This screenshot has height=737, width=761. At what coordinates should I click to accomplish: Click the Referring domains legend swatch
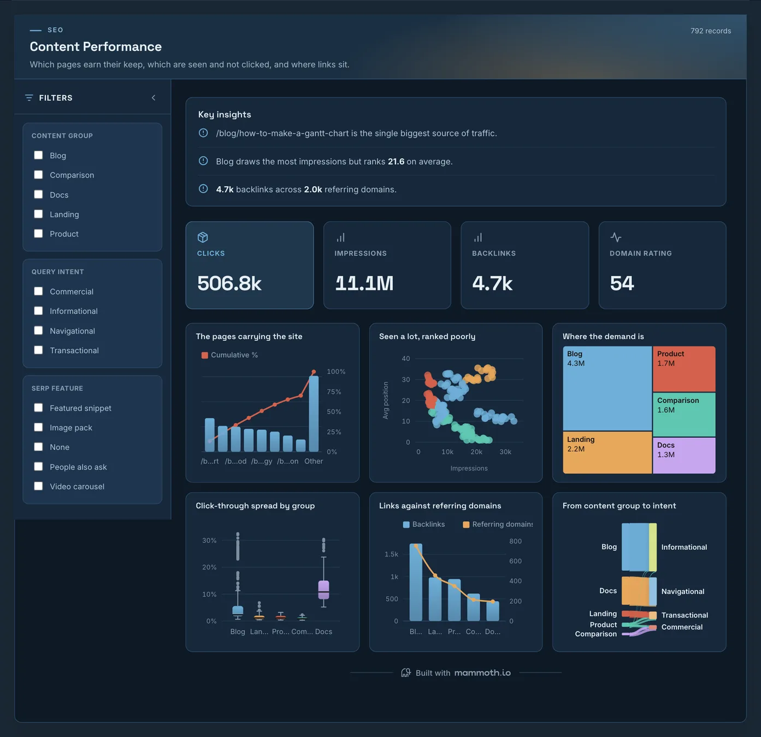tap(466, 525)
